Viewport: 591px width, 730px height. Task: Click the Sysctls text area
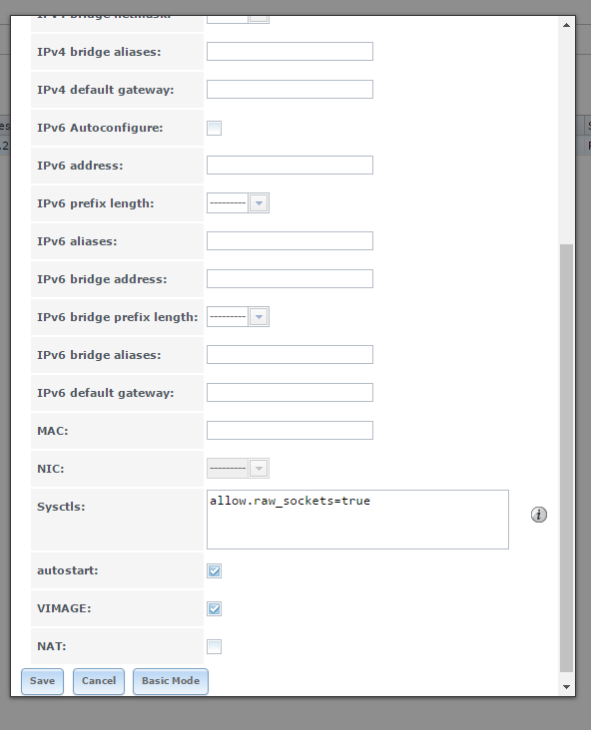(x=357, y=520)
